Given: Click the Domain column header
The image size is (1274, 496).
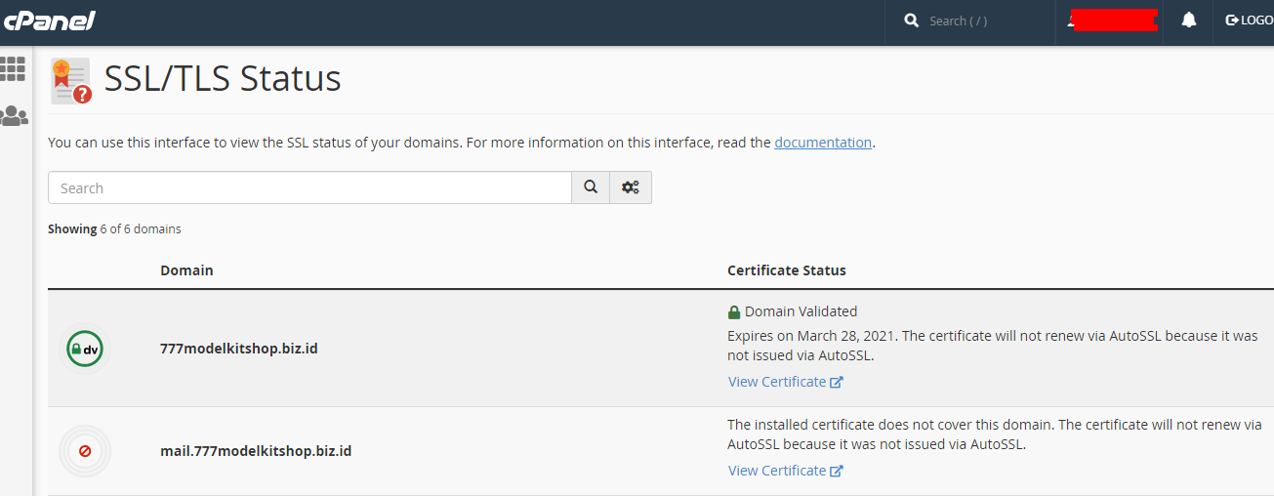Looking at the screenshot, I should [186, 270].
